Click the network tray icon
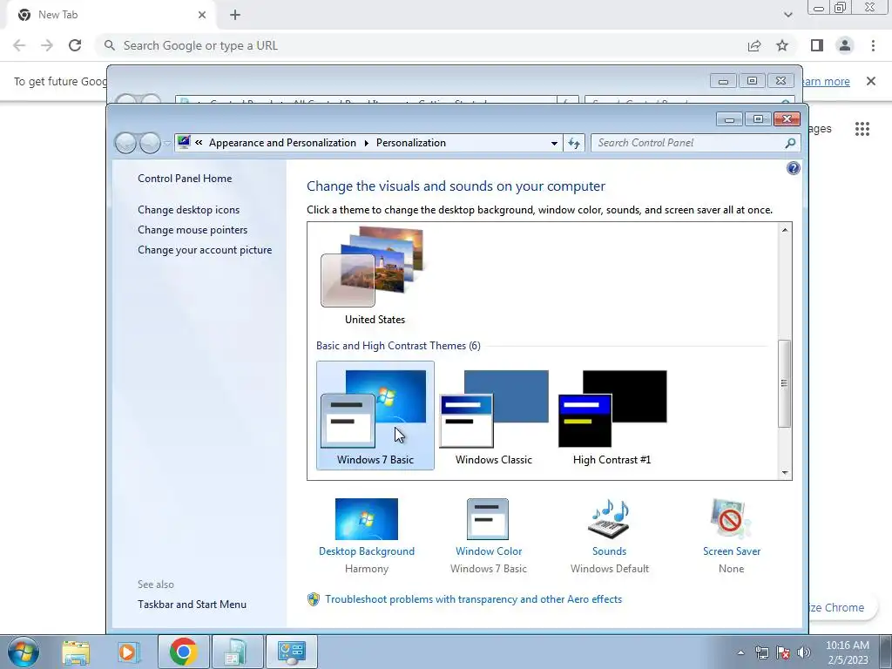This screenshot has height=669, width=892. pos(761,652)
